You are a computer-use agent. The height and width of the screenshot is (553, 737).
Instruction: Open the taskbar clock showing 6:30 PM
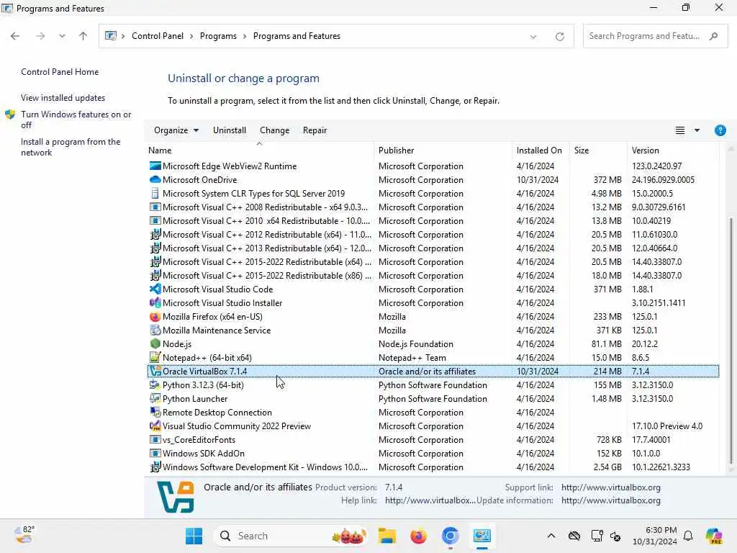coord(655,536)
